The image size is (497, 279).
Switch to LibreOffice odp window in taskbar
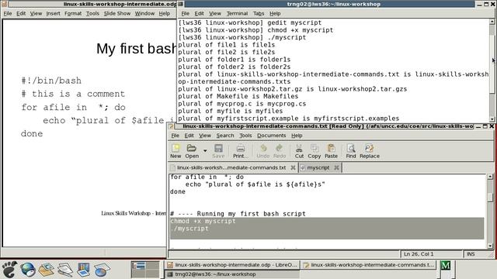[232, 265]
